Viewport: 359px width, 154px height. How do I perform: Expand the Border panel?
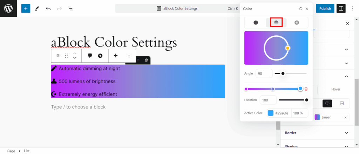pos(317,133)
